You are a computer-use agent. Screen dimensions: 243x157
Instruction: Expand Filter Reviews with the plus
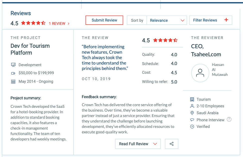point(211,20)
